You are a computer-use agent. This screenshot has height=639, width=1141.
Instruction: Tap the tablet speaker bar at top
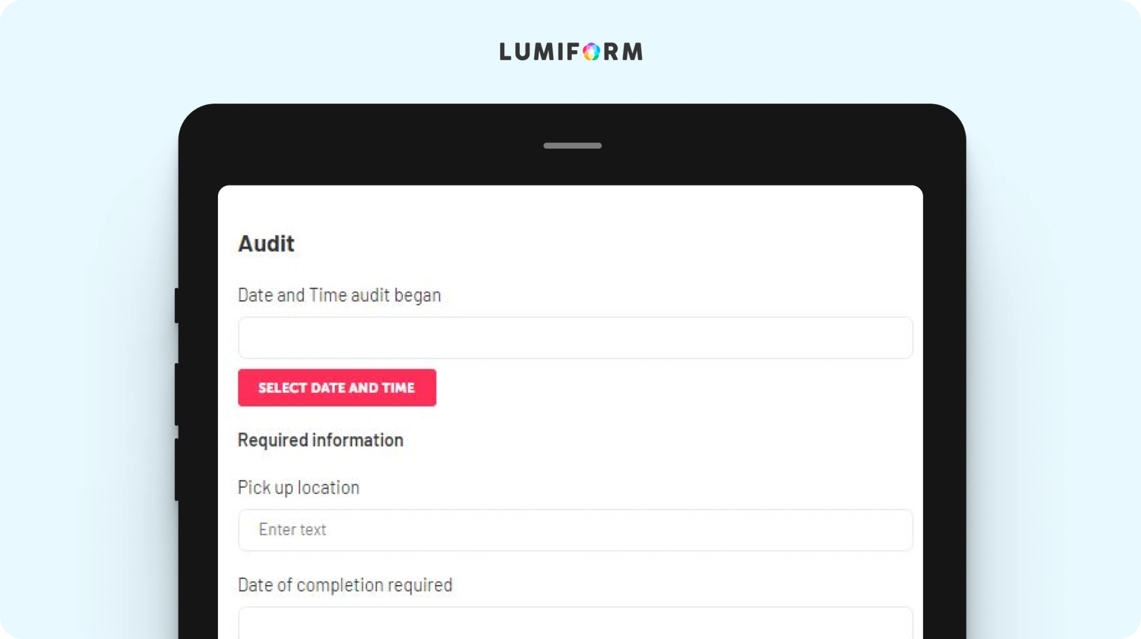click(x=572, y=146)
